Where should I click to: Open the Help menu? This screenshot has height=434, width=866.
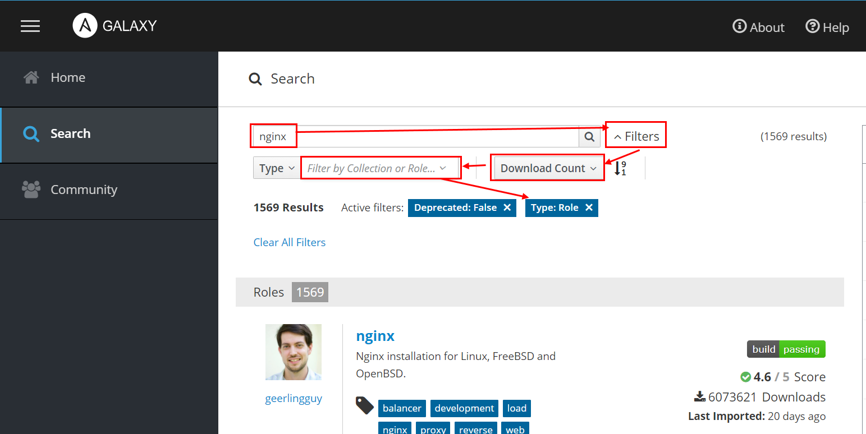point(827,27)
